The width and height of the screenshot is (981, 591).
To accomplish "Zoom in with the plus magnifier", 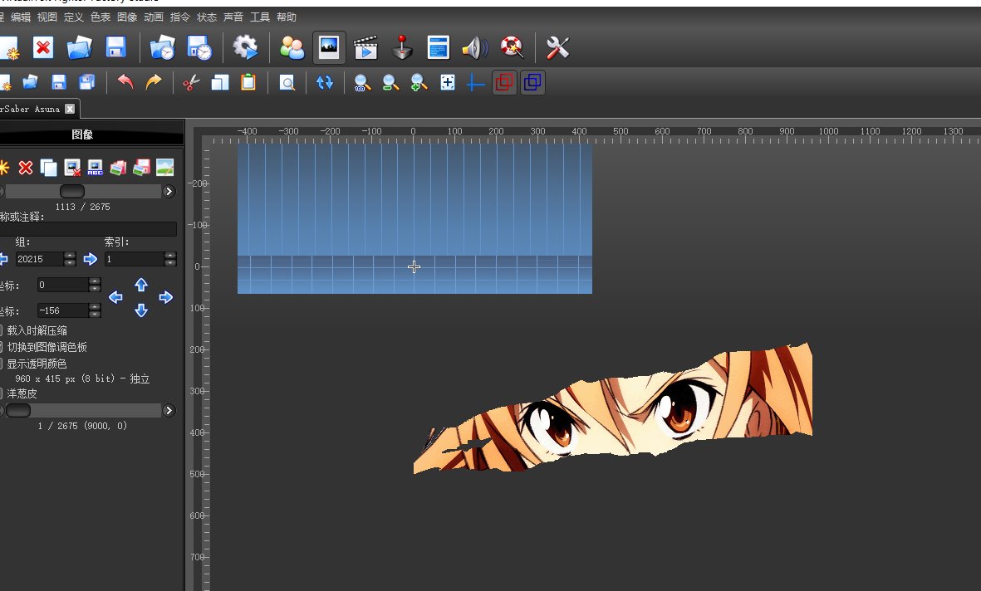I will [x=419, y=82].
